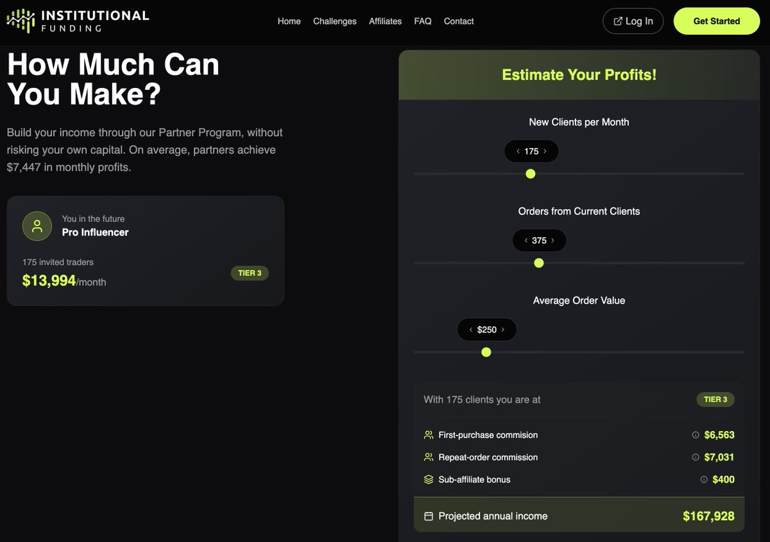This screenshot has width=770, height=542.
Task: Click the First-purchase commission people icon
Action: (429, 435)
